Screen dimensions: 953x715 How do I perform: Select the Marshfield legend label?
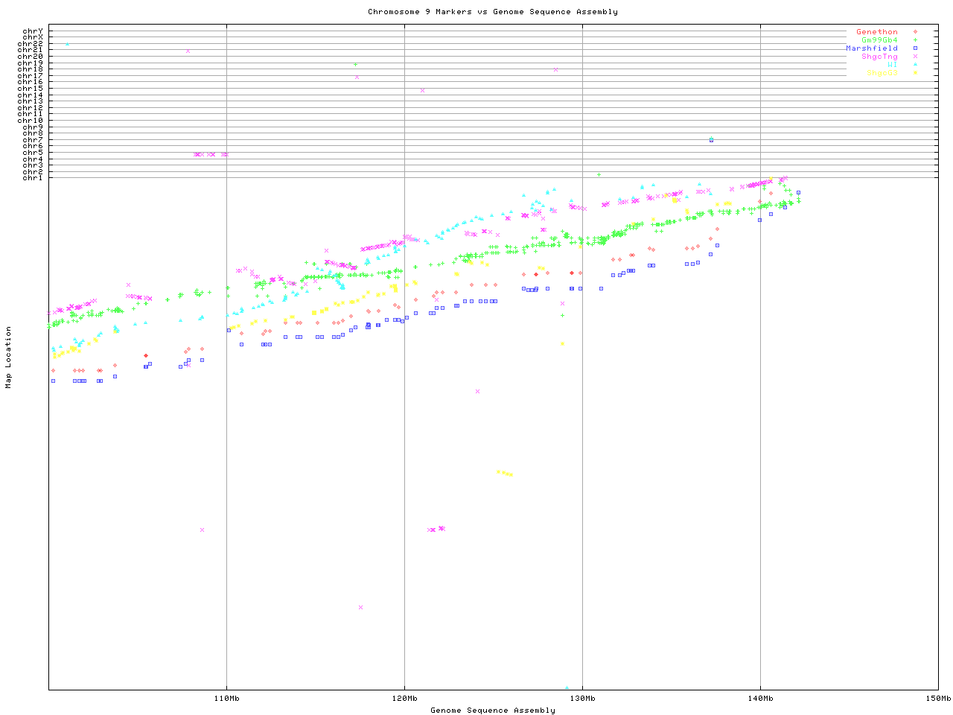point(871,48)
